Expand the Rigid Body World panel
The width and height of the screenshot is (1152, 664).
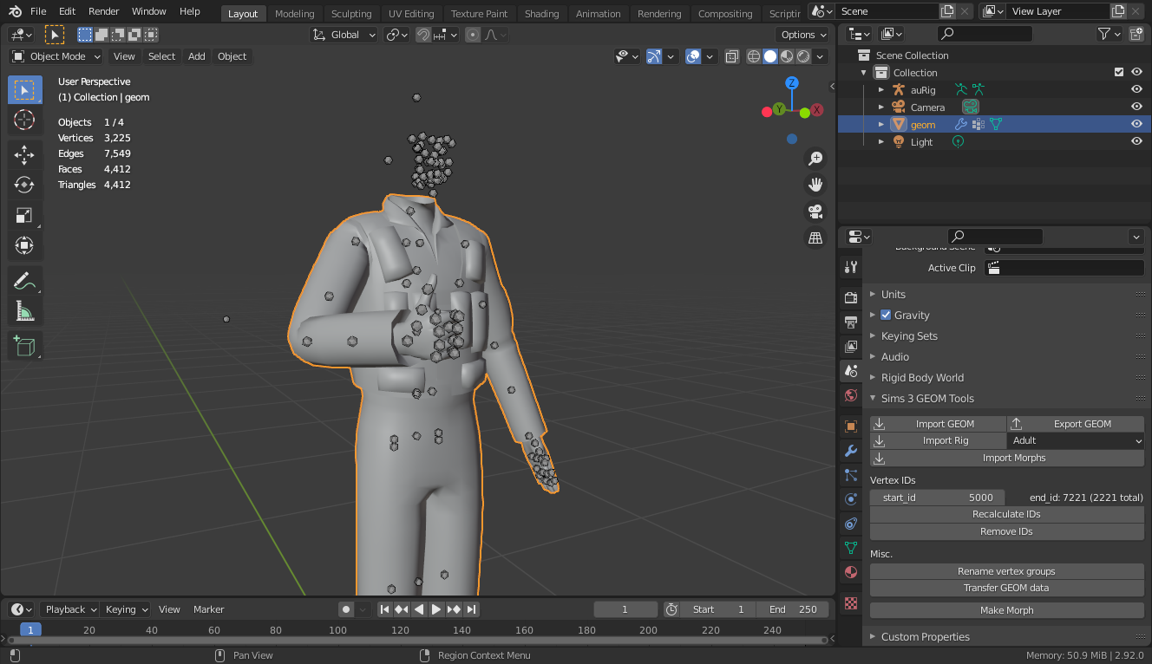(921, 377)
